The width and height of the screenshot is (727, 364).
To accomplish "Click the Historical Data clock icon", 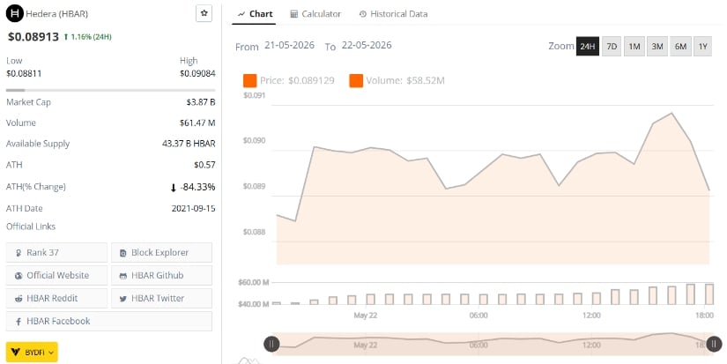I will coord(362,14).
